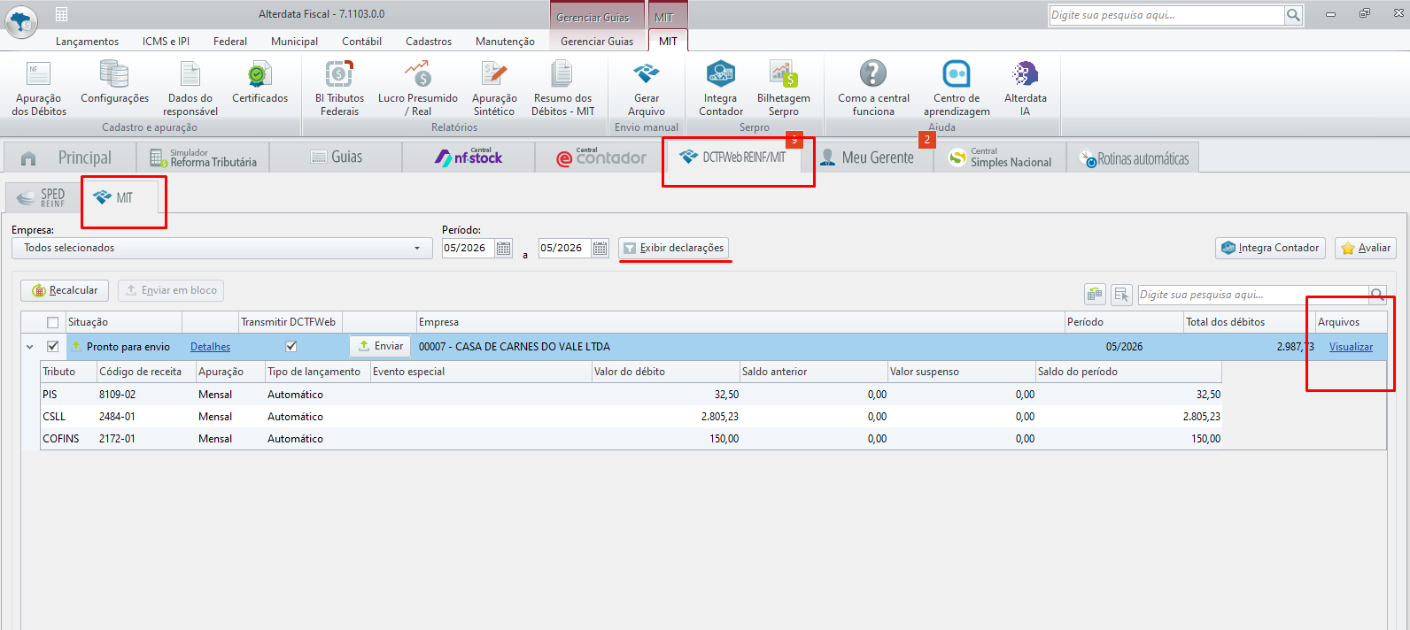Toggle the Transmitir DCTFWeb checkbox
The width and height of the screenshot is (1410, 630).
click(291, 347)
